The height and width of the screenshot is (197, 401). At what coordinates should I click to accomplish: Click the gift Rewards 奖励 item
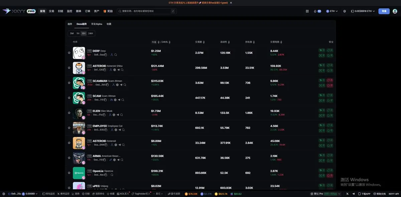108,11
